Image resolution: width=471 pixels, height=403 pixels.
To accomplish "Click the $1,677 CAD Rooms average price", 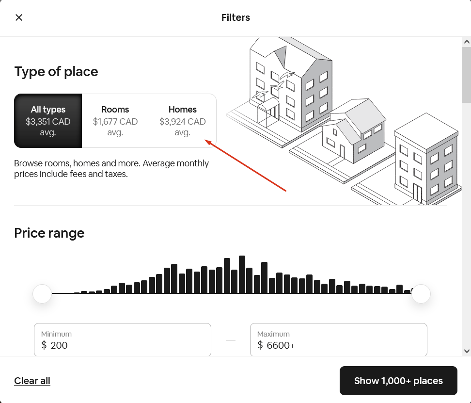I will click(x=115, y=121).
